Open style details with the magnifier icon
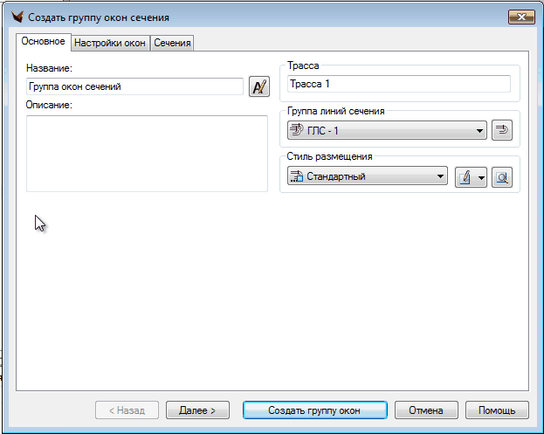Screen dimensions: 544x434 tap(502, 177)
